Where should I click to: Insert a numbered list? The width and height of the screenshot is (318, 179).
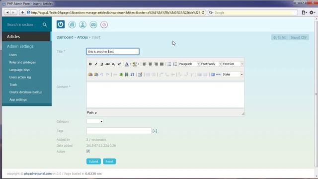175,64
